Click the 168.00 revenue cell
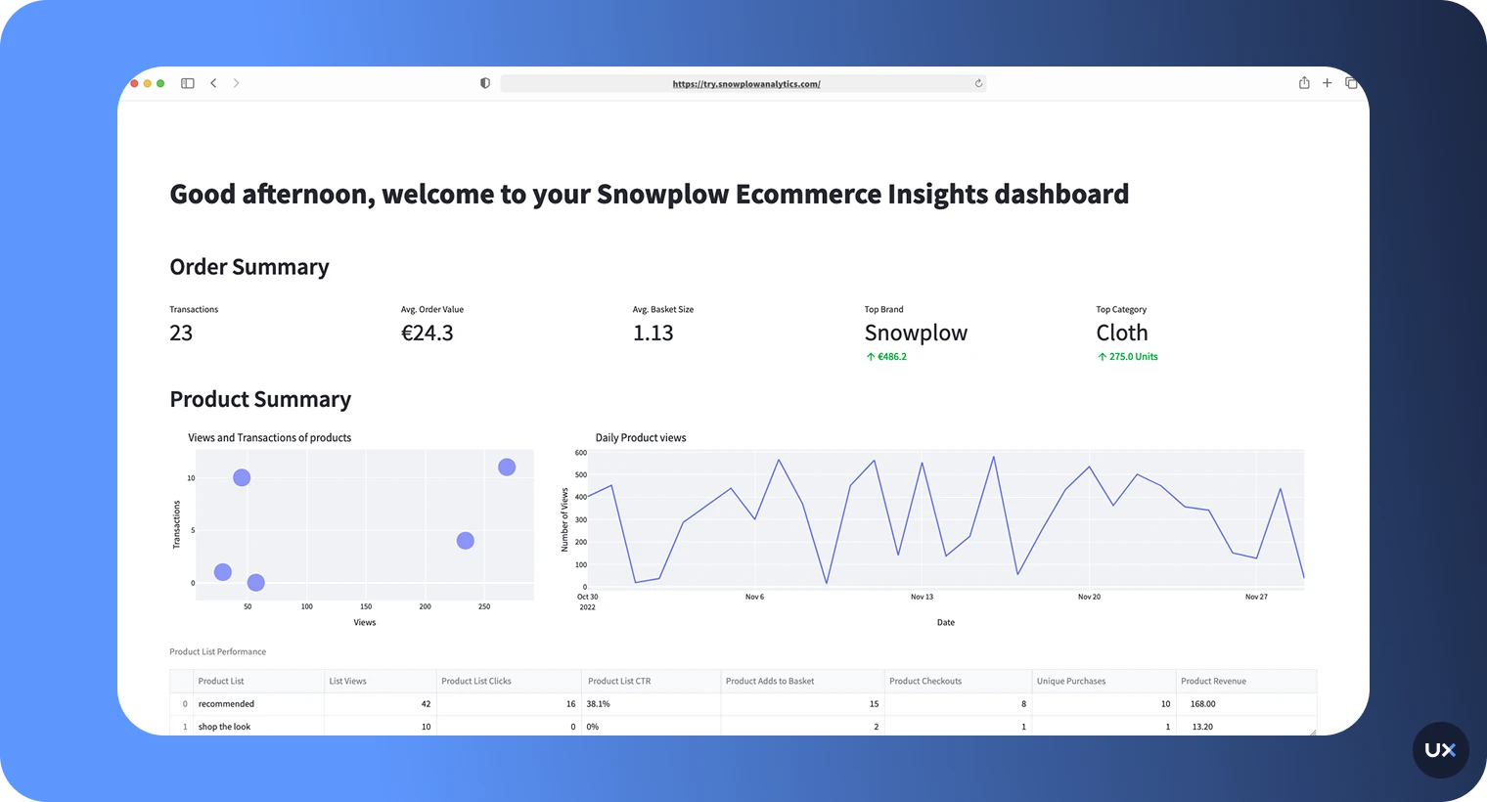The image size is (1487, 802). pyautogui.click(x=1246, y=704)
